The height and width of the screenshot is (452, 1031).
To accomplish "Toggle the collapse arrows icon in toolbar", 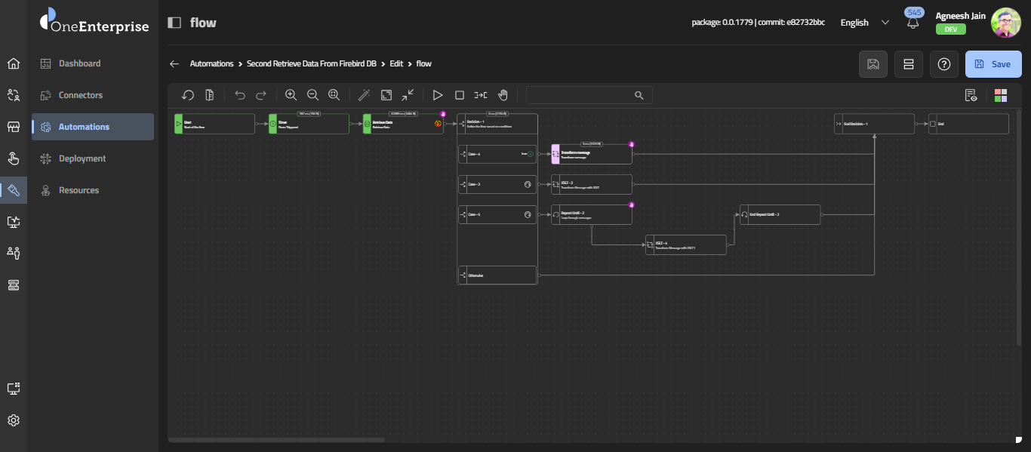I will coord(408,95).
